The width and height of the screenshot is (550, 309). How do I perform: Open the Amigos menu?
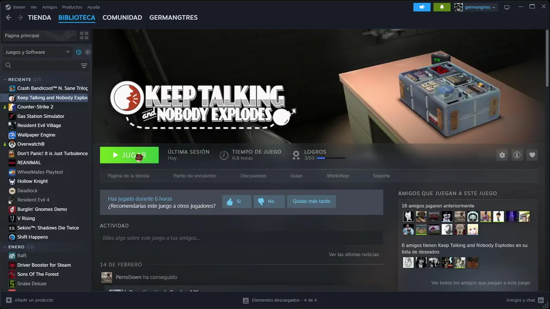[x=49, y=7]
